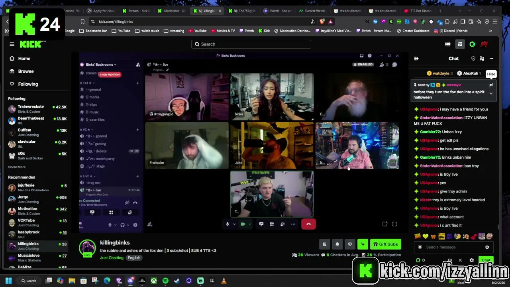Enter fullscreen in the Discord call

394,224
